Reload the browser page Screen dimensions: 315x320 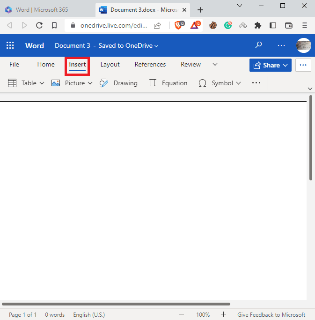[39, 25]
